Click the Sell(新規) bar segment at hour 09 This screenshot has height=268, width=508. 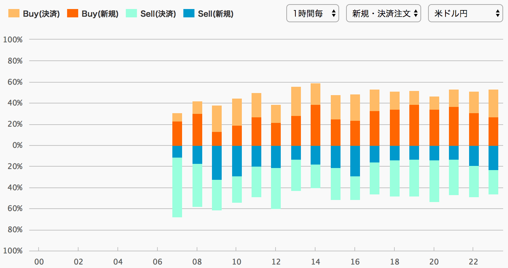(x=217, y=162)
